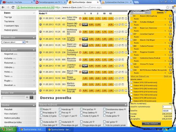Click Zbriši vse link
This screenshot has height=132, width=176.
pyautogui.click(x=168, y=76)
